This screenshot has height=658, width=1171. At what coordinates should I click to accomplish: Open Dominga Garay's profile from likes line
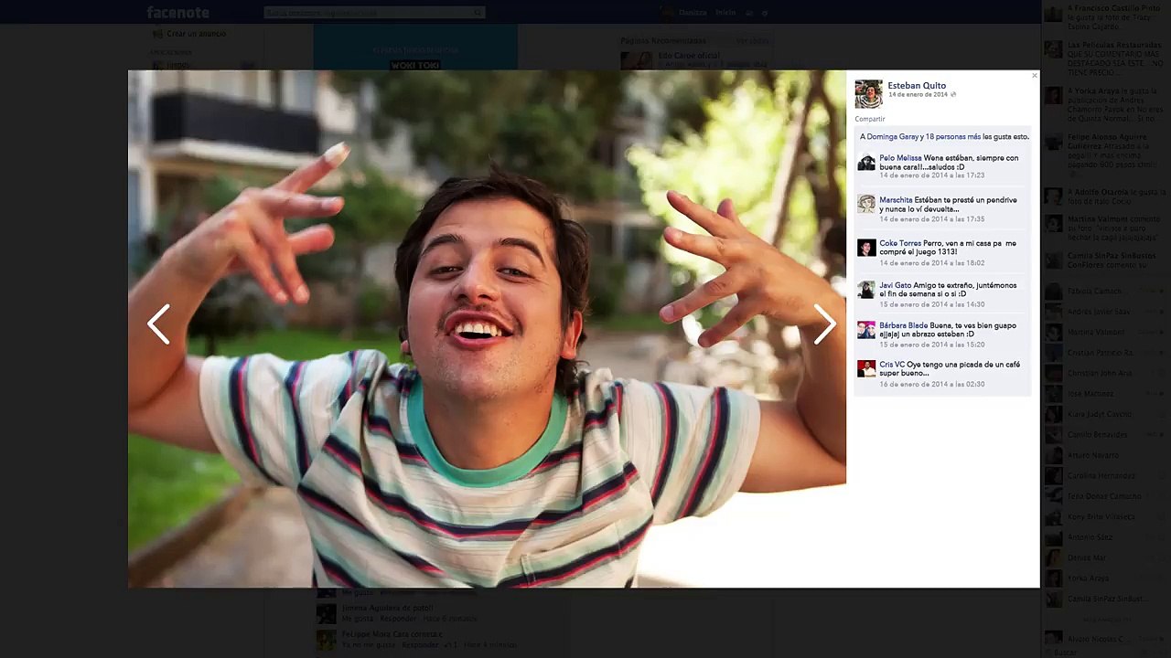892,137
